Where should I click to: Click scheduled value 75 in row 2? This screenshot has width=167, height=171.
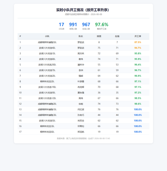click(99, 48)
